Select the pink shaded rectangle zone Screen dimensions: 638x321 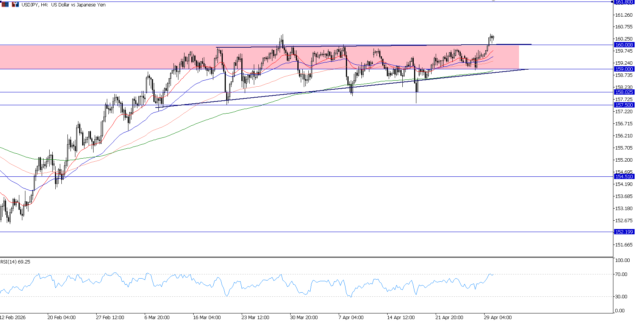114,57
